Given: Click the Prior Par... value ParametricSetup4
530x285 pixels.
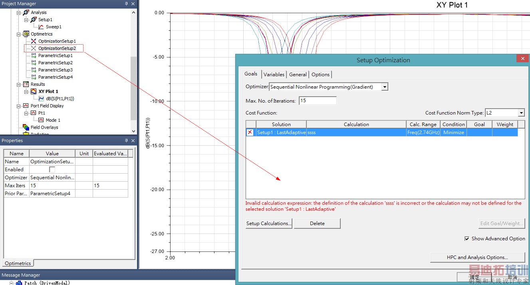Looking at the screenshot, I should click(x=52, y=194).
